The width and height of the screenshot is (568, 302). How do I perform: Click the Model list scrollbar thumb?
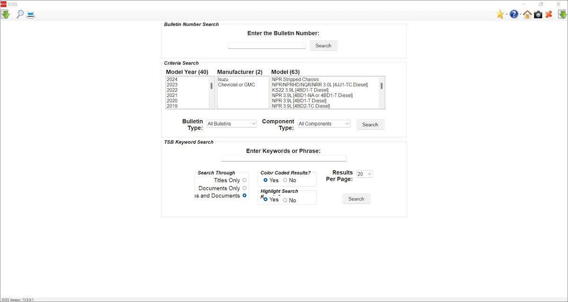pos(382,86)
